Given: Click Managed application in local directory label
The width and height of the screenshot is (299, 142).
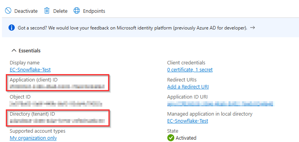Looking at the screenshot, I should (210, 114).
